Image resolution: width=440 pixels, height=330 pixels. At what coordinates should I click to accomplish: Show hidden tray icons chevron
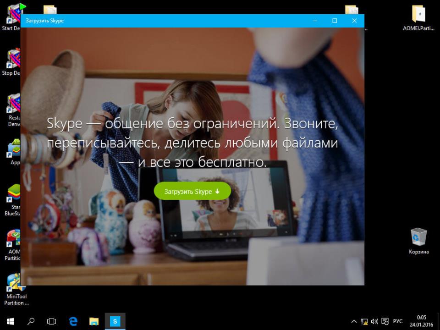pos(354,321)
